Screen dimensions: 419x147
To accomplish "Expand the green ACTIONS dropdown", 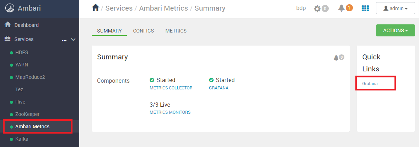I will (x=396, y=30).
